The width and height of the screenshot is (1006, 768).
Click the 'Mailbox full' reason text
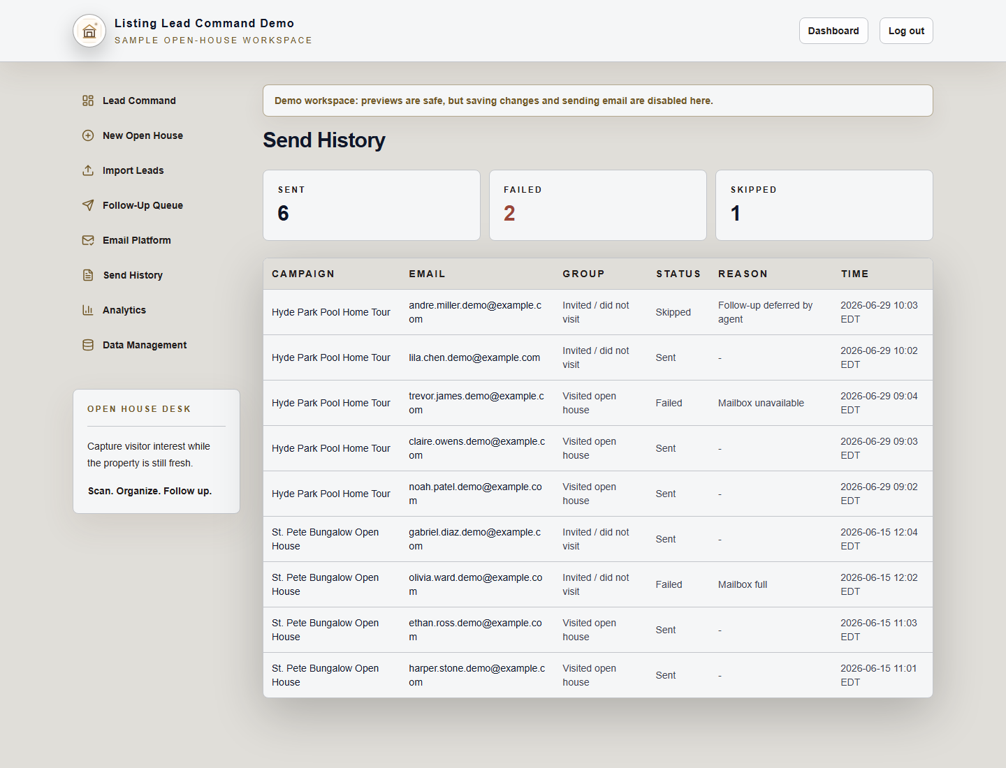(x=743, y=584)
